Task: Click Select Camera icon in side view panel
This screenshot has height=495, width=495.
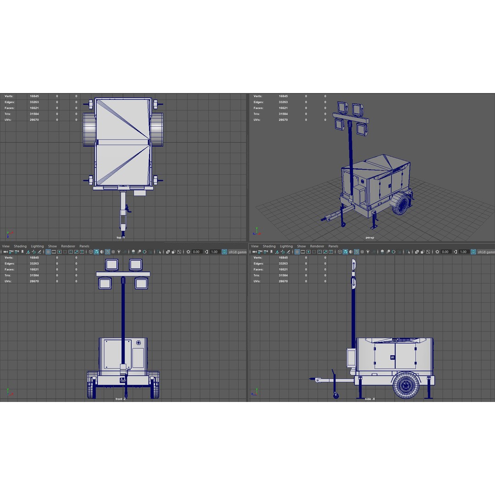Action: click(254, 252)
